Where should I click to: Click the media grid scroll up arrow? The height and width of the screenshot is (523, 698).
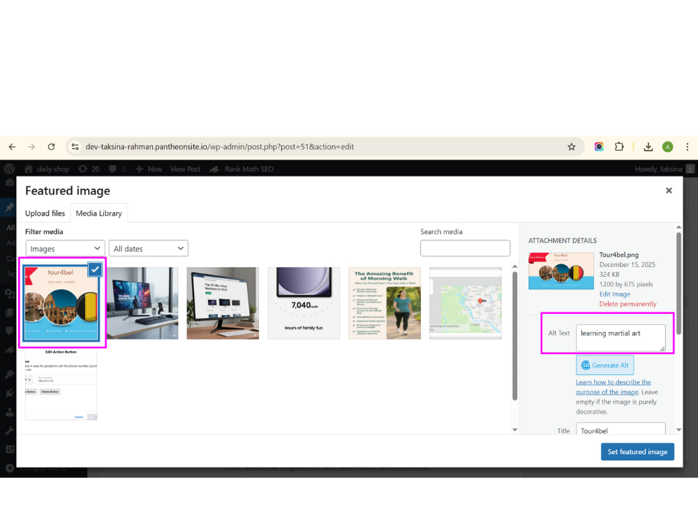point(514,266)
